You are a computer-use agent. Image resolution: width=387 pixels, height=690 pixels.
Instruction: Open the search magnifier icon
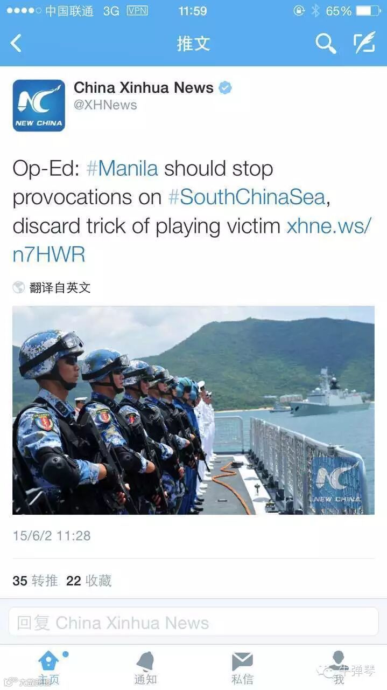[x=326, y=43]
